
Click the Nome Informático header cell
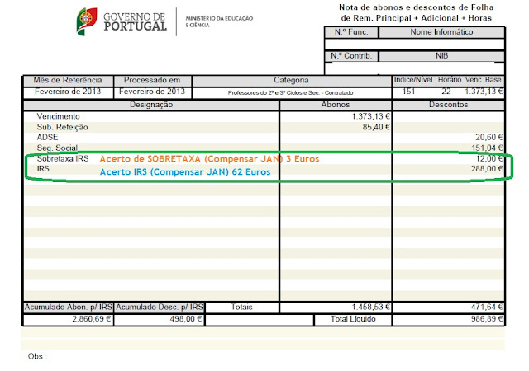click(x=441, y=32)
